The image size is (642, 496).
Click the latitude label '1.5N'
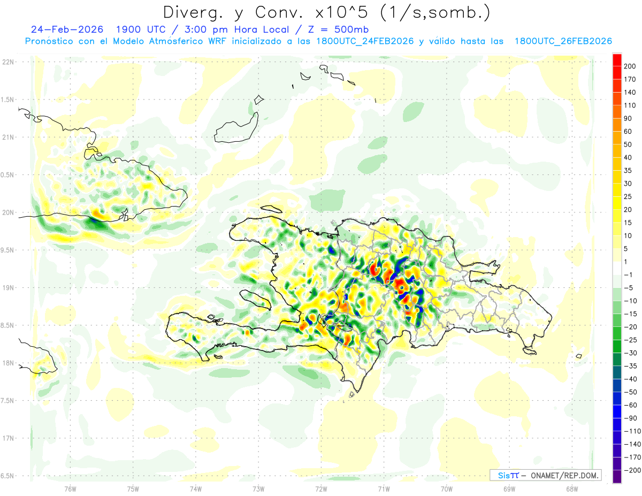point(7,100)
